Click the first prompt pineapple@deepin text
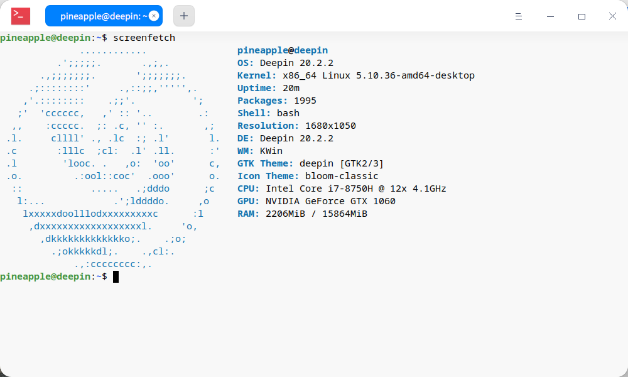Screen dimensions: 628x377 [x=45, y=38]
